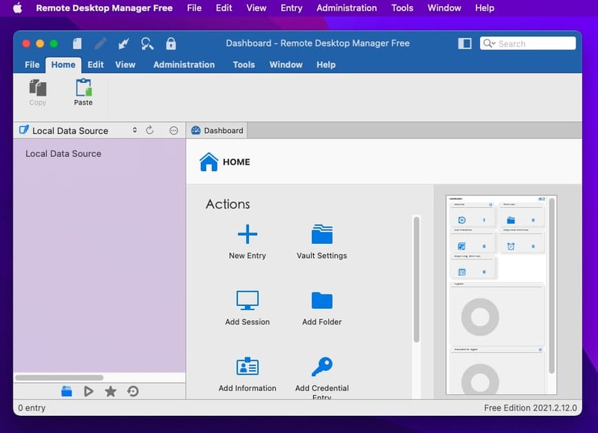Refresh the data source
The width and height of the screenshot is (598, 433).
(x=150, y=130)
